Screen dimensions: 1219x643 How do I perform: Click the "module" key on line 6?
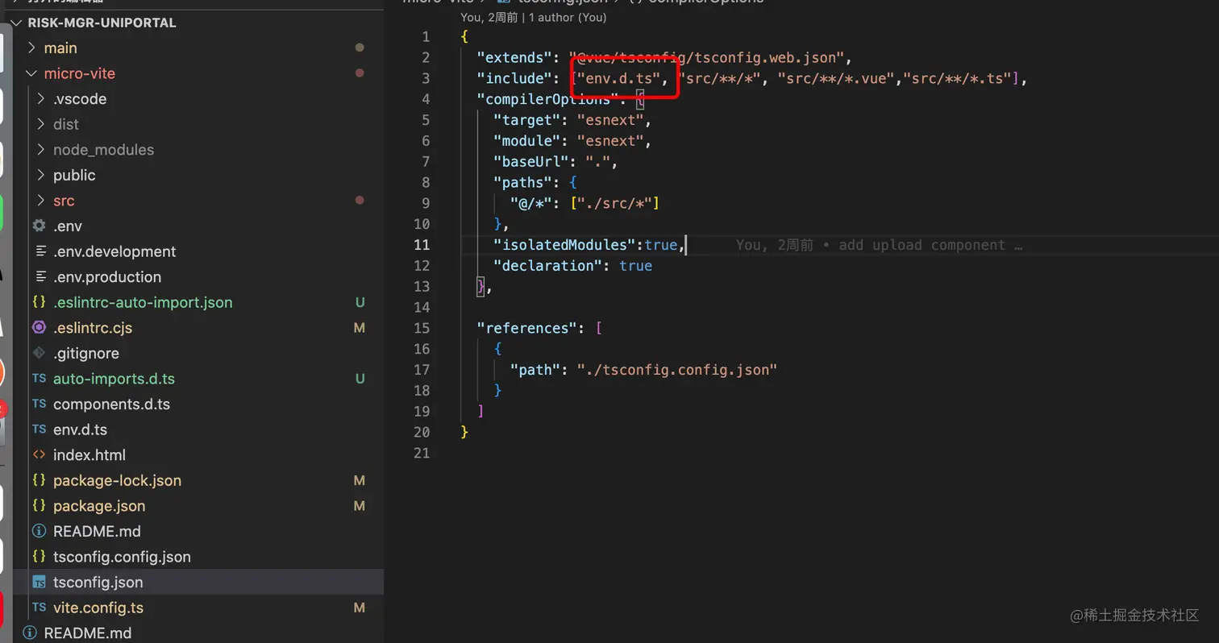tap(527, 141)
